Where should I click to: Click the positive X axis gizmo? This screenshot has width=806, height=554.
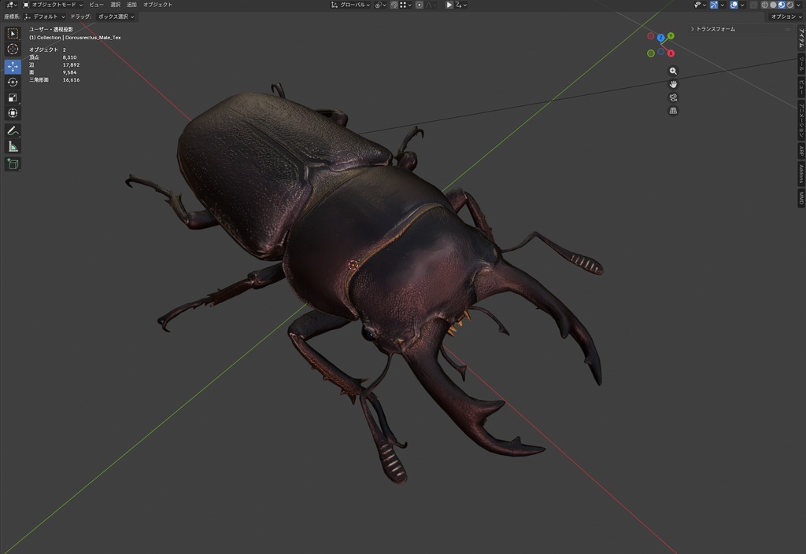pyautogui.click(x=671, y=53)
